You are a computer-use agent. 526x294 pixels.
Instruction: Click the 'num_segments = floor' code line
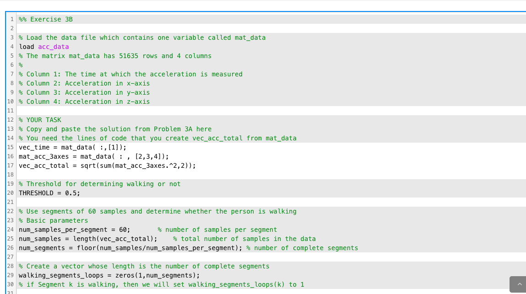tap(130, 248)
